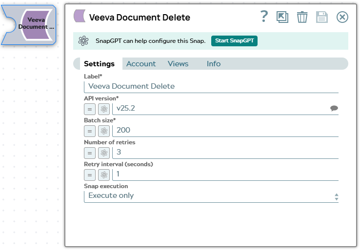Viewport: 360px width, 252px height.
Task: Show API version suggestions bubble icon
Action: [334, 108]
